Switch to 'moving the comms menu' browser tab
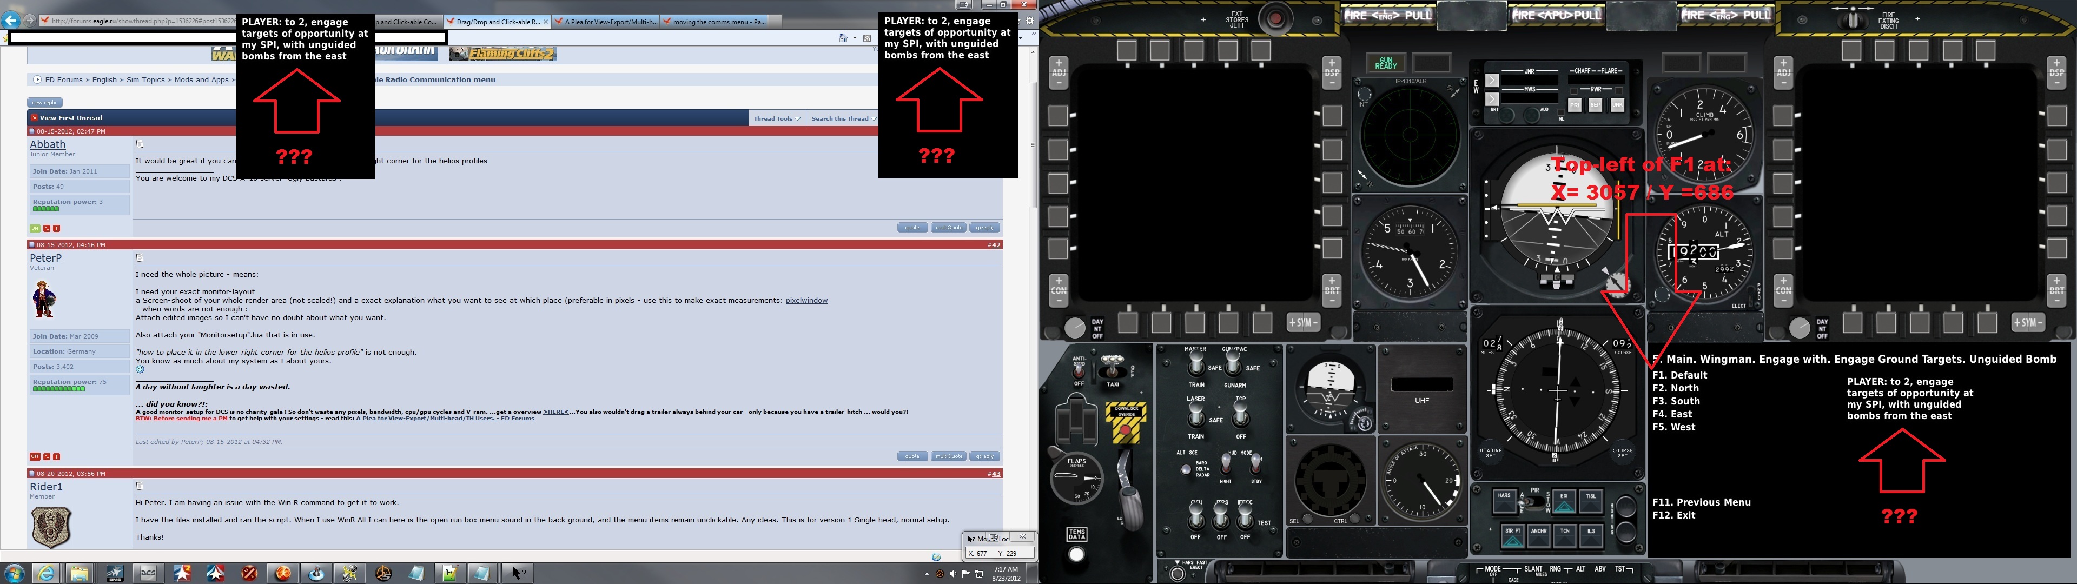 click(x=715, y=22)
